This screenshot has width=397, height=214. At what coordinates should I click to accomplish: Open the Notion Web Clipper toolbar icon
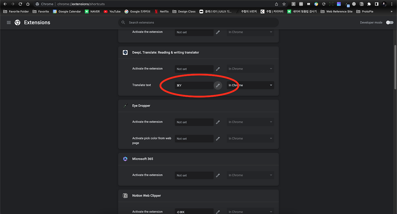(362, 4)
